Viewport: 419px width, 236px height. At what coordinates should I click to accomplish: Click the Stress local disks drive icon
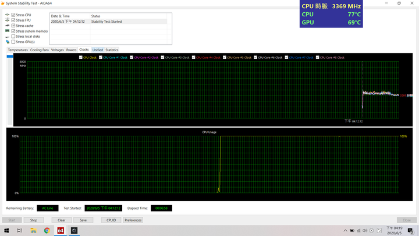pos(8,36)
